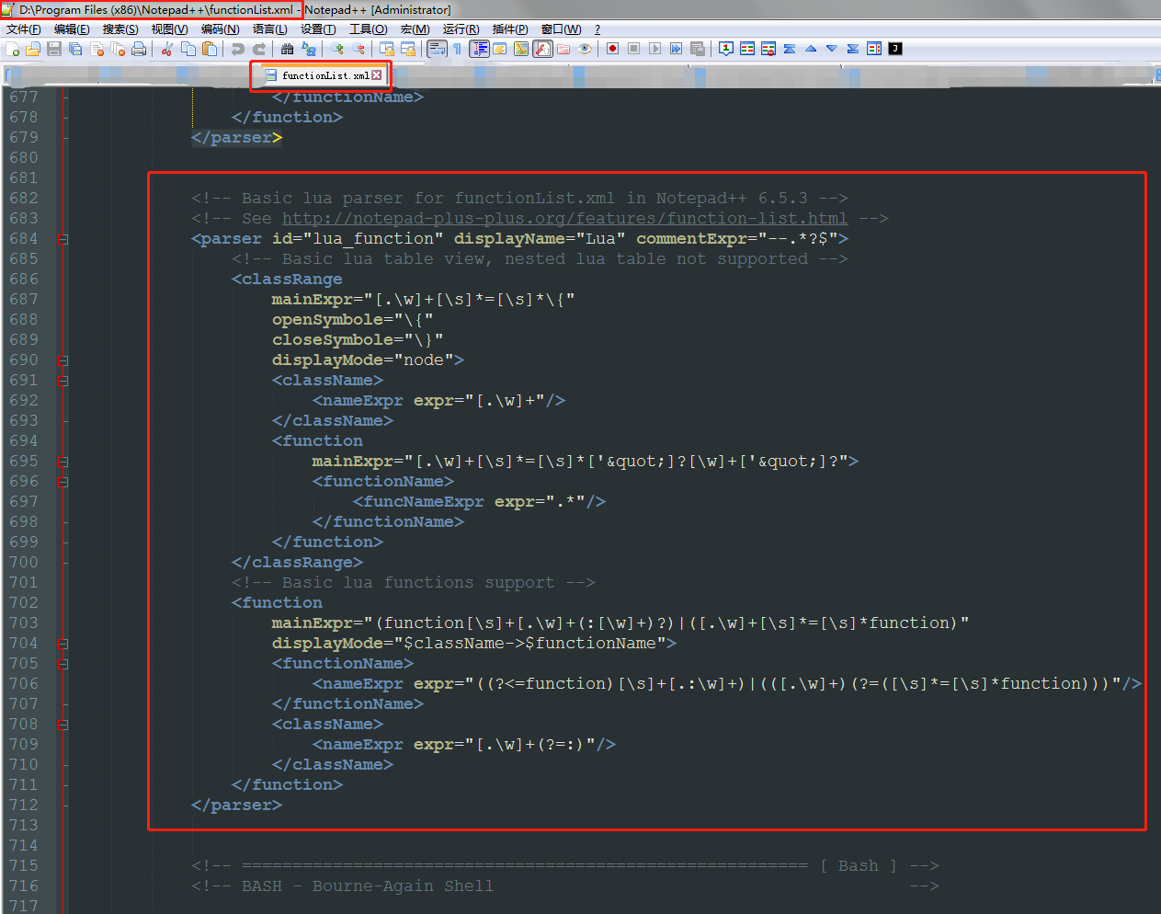Open the Find dialog with binoculars icon
Viewport: 1161px width, 914px height.
(287, 48)
